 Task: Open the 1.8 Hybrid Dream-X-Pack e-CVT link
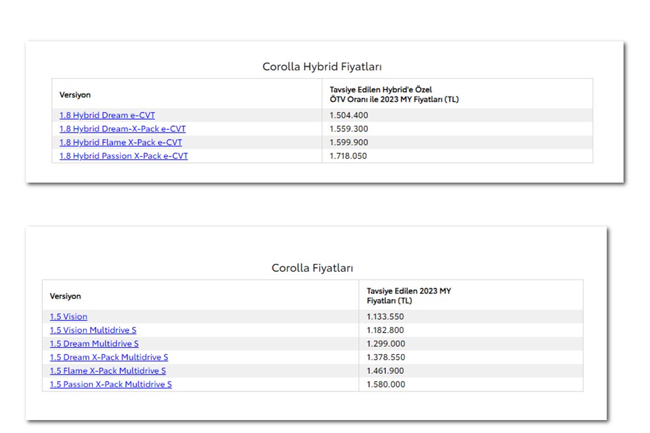tap(122, 129)
